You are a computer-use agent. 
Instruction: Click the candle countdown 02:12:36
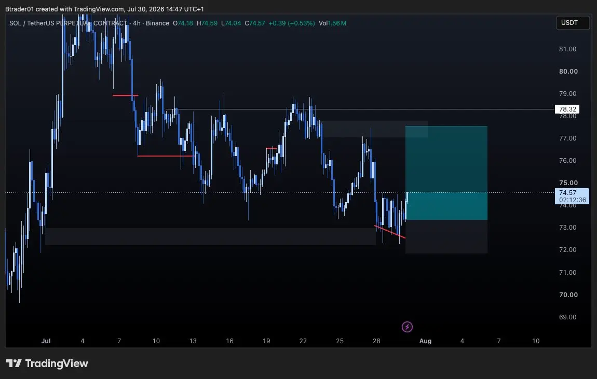pos(572,200)
